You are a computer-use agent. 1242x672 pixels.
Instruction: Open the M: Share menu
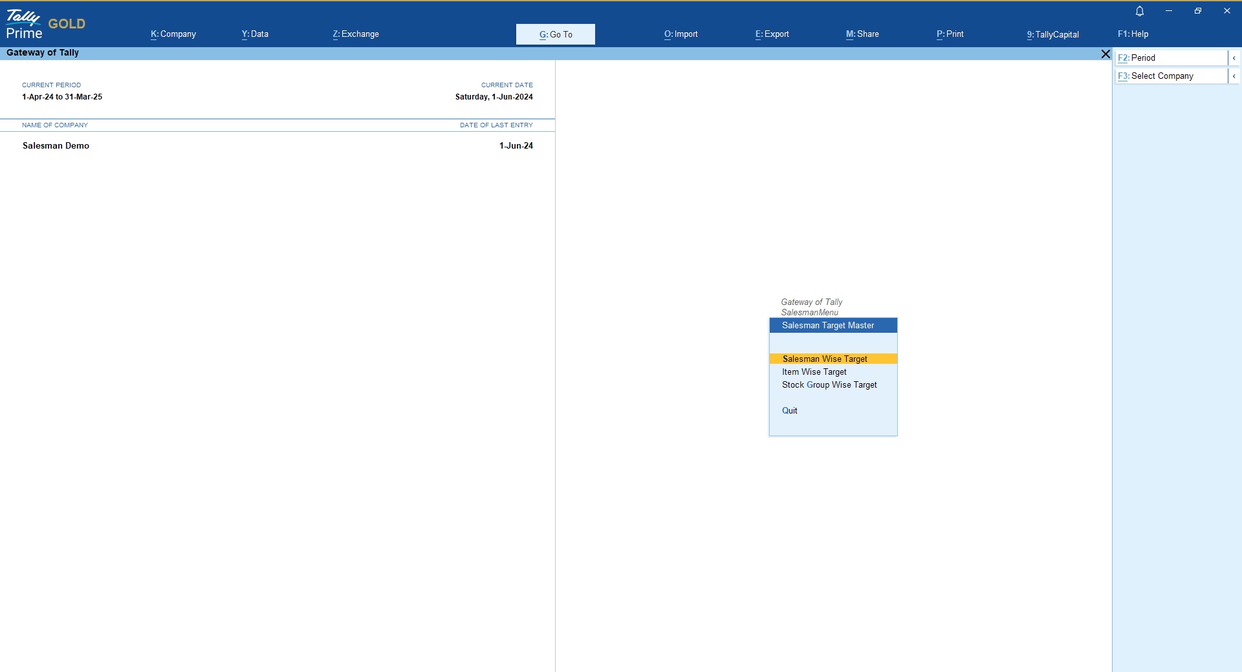[x=862, y=34]
